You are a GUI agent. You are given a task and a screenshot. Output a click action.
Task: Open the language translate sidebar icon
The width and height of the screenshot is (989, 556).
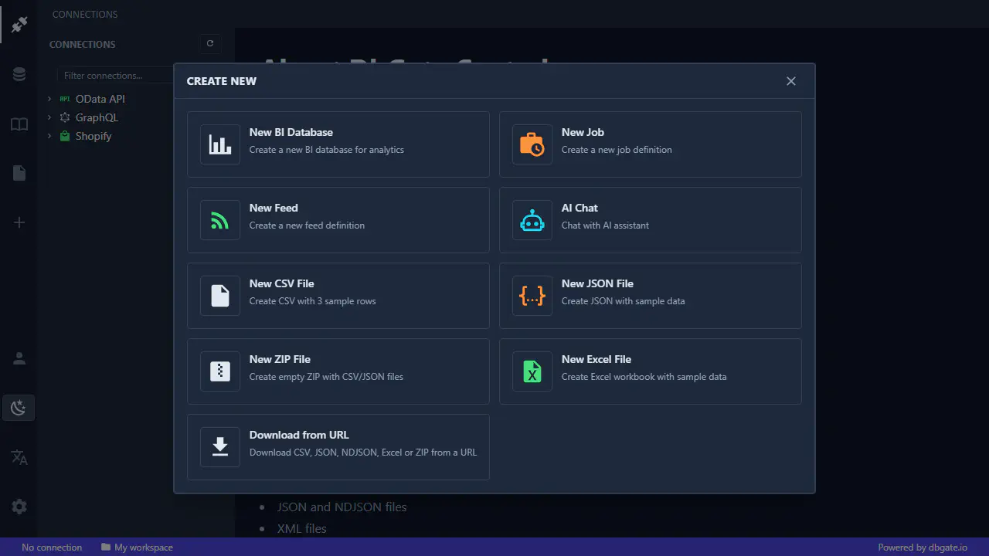coord(19,457)
